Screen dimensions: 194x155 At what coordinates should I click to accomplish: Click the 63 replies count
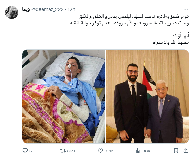[x=32, y=151]
